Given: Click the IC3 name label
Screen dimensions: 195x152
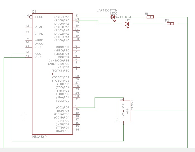Looking at the screenshot, I should 117,119.
